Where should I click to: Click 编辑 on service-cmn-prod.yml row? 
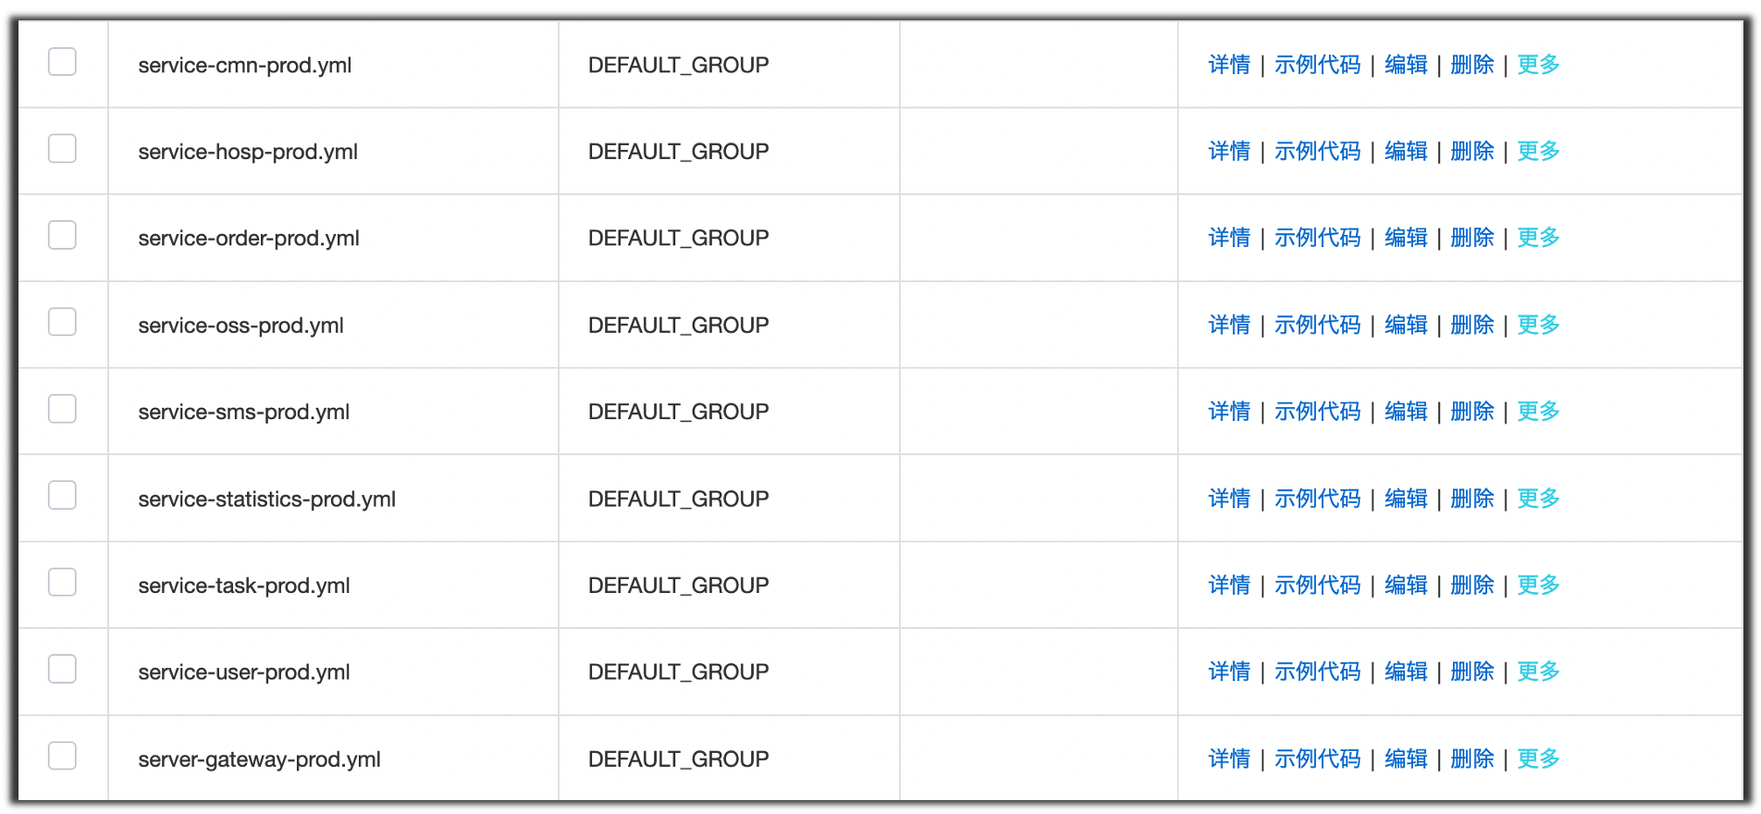tap(1406, 65)
